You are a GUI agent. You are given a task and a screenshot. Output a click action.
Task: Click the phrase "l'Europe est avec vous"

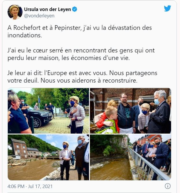pos(75,73)
